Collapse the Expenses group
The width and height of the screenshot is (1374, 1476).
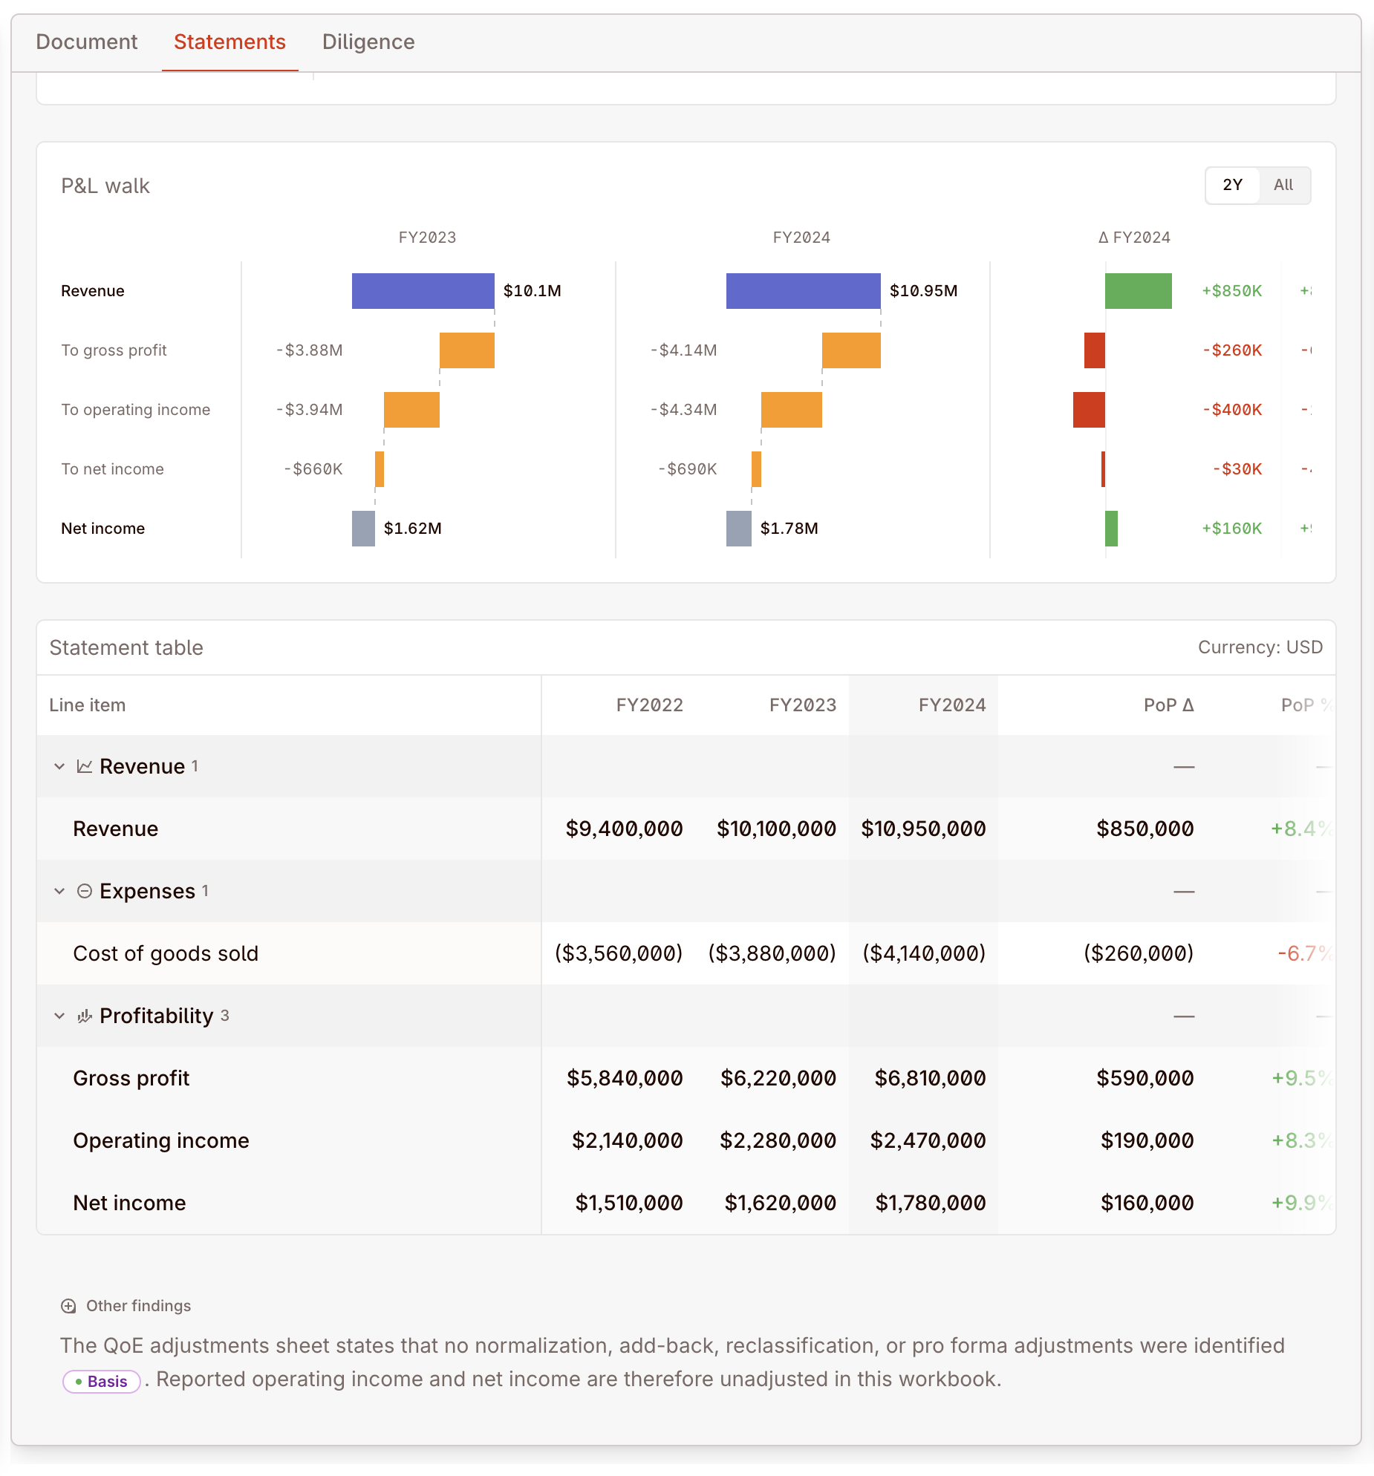(x=59, y=891)
